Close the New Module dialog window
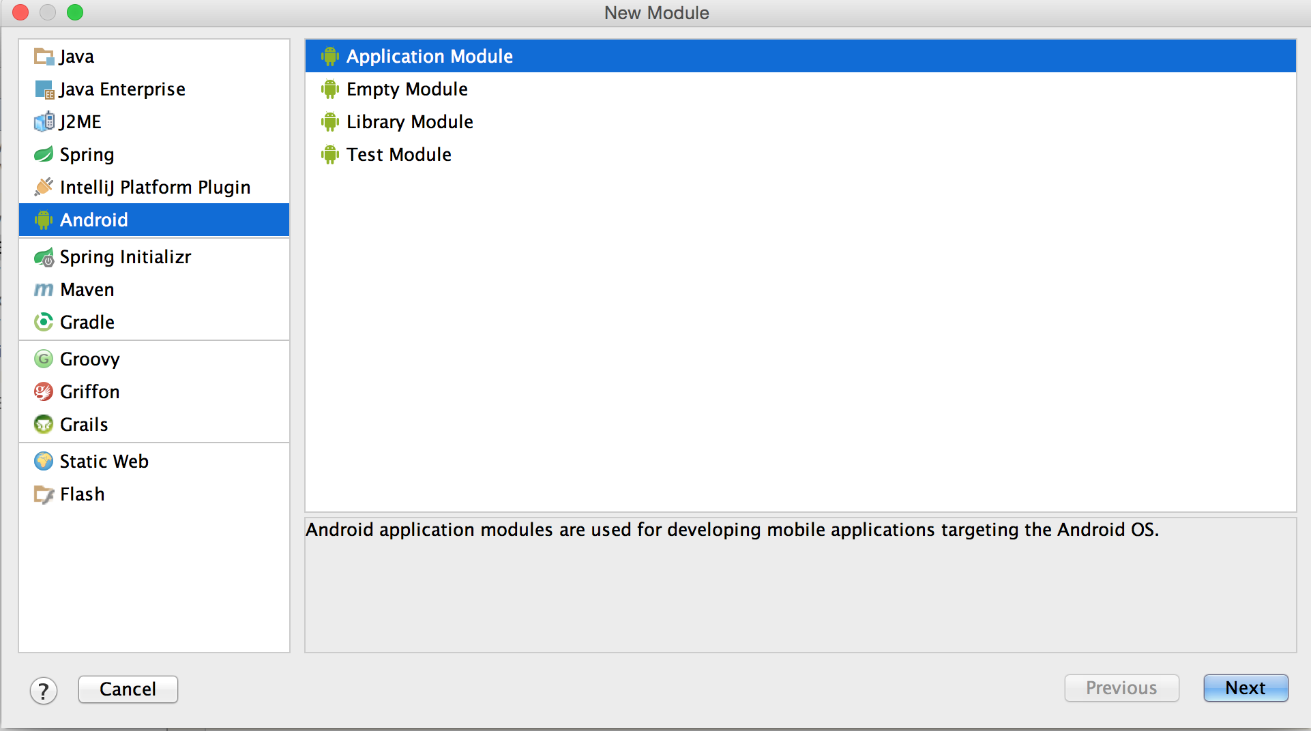Viewport: 1311px width, 731px height. point(20,12)
